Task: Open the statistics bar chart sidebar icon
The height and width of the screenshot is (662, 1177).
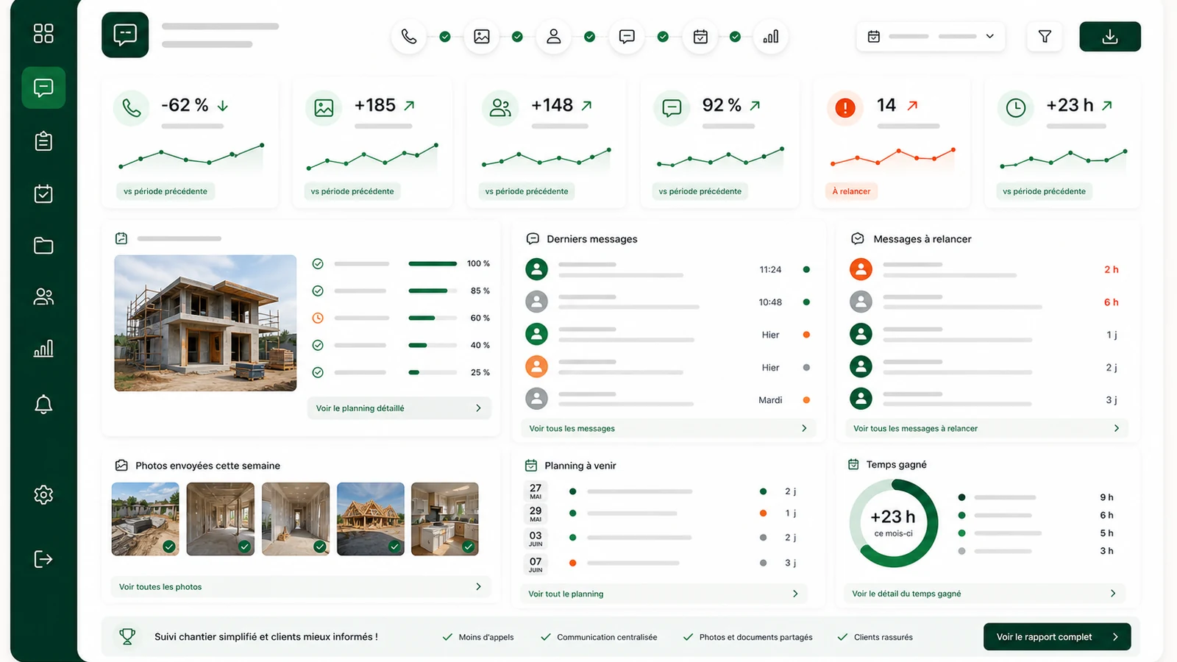Action: [43, 349]
